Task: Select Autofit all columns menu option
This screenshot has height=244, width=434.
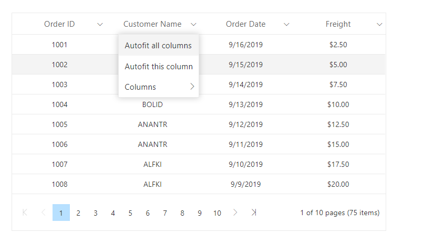Action: click(x=158, y=46)
